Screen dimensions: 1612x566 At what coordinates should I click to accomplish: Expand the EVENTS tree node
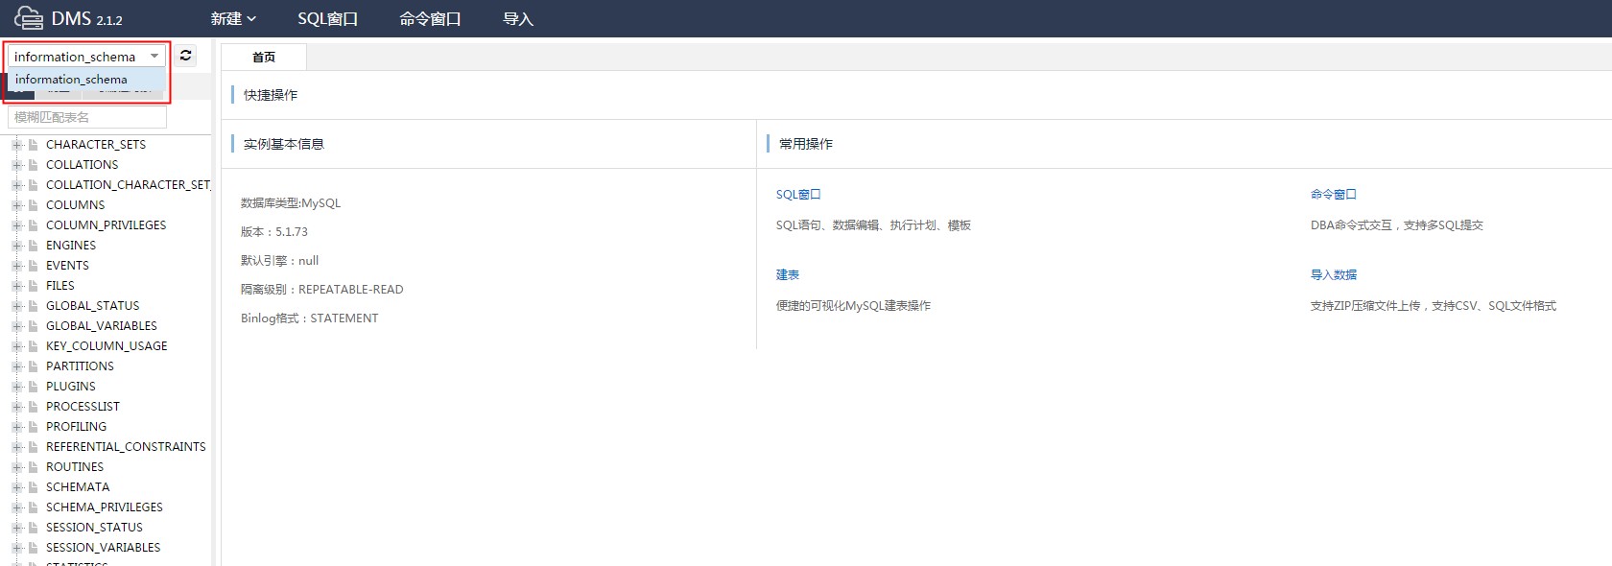[16, 266]
